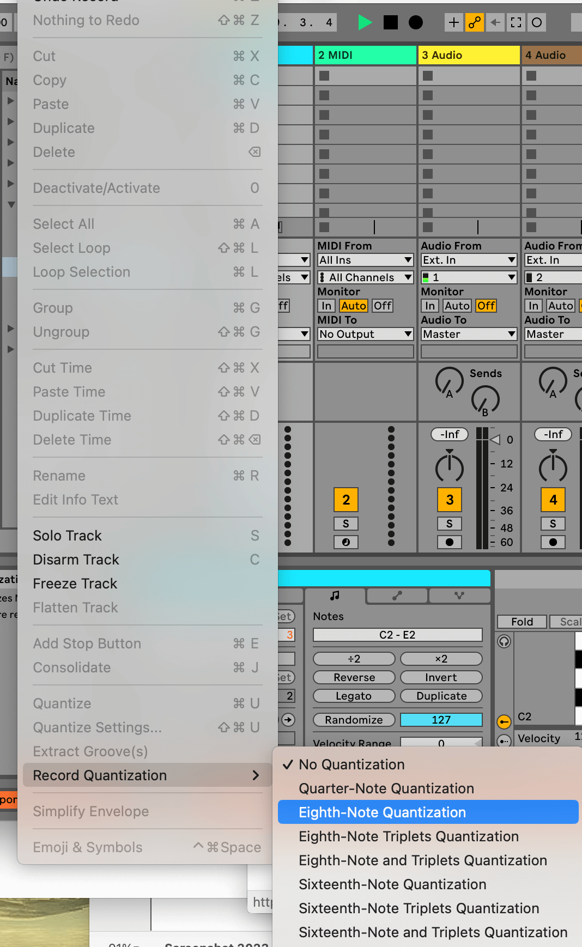Click the C2 - E2 note range field

click(398, 635)
